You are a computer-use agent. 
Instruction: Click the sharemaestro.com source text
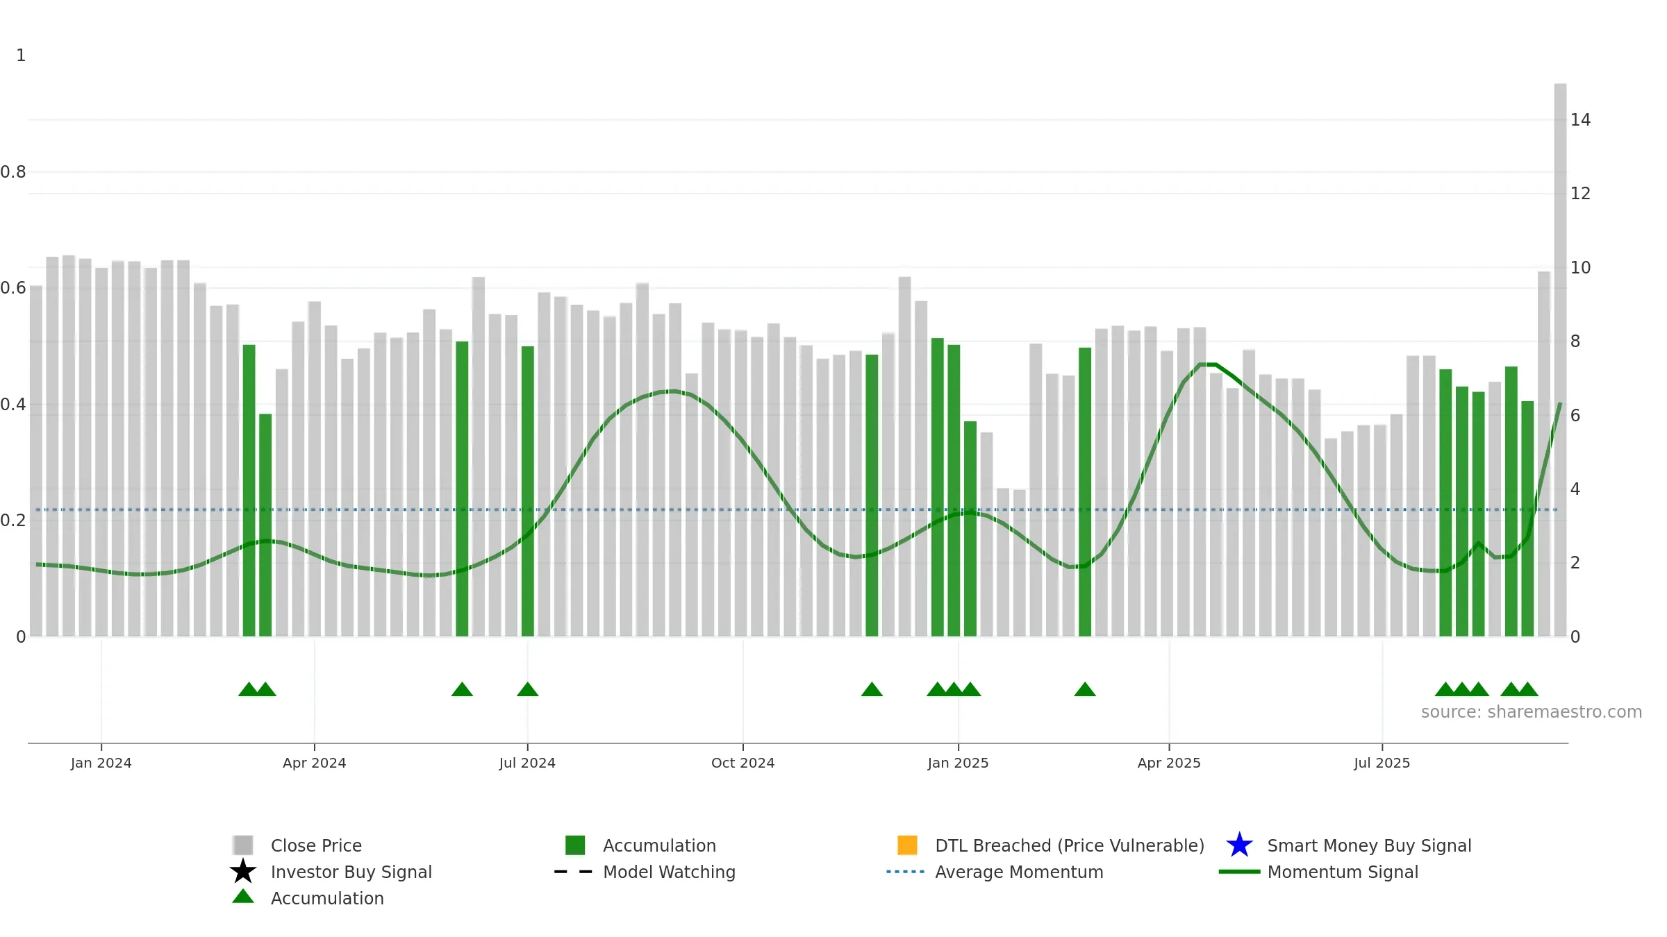1532,712
